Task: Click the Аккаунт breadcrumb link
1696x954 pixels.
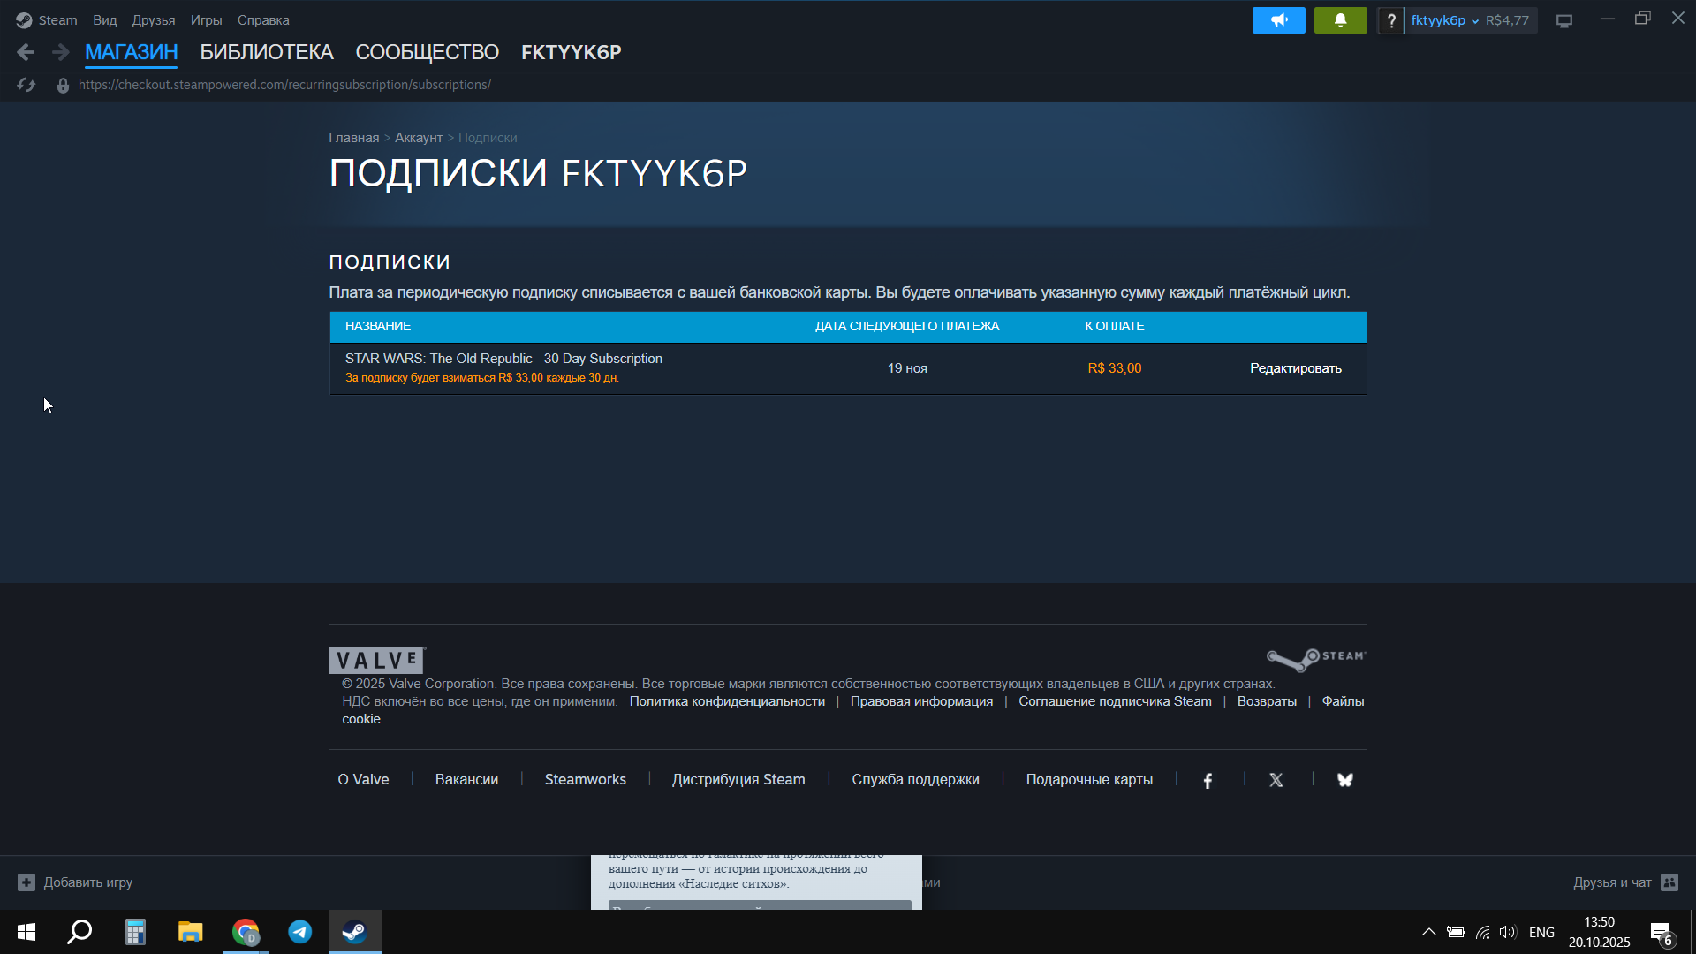Action: 419,138
